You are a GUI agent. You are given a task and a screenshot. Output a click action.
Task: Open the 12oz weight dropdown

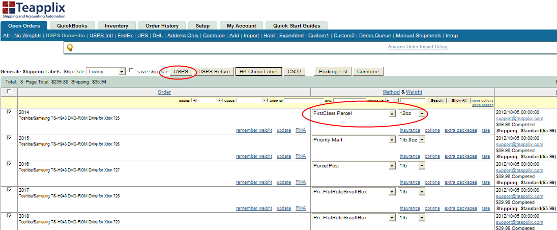(x=412, y=114)
